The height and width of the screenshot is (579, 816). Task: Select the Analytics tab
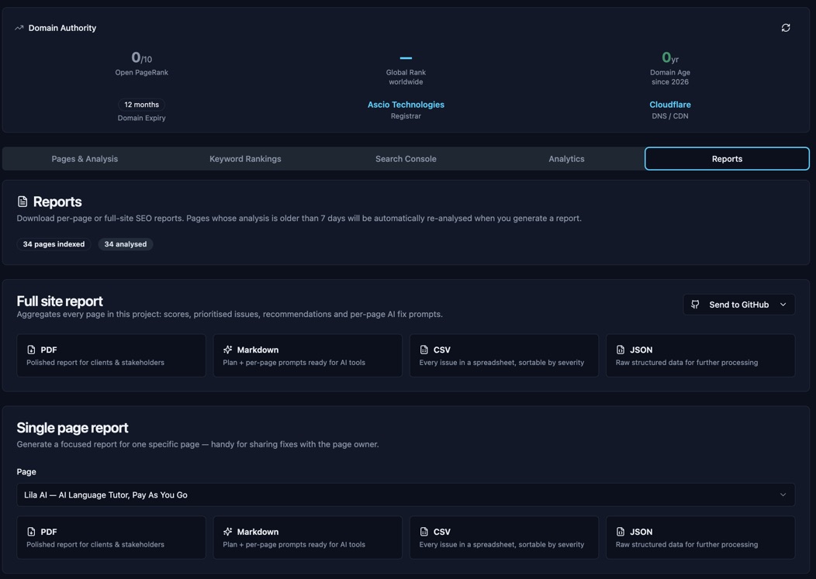[x=566, y=159]
